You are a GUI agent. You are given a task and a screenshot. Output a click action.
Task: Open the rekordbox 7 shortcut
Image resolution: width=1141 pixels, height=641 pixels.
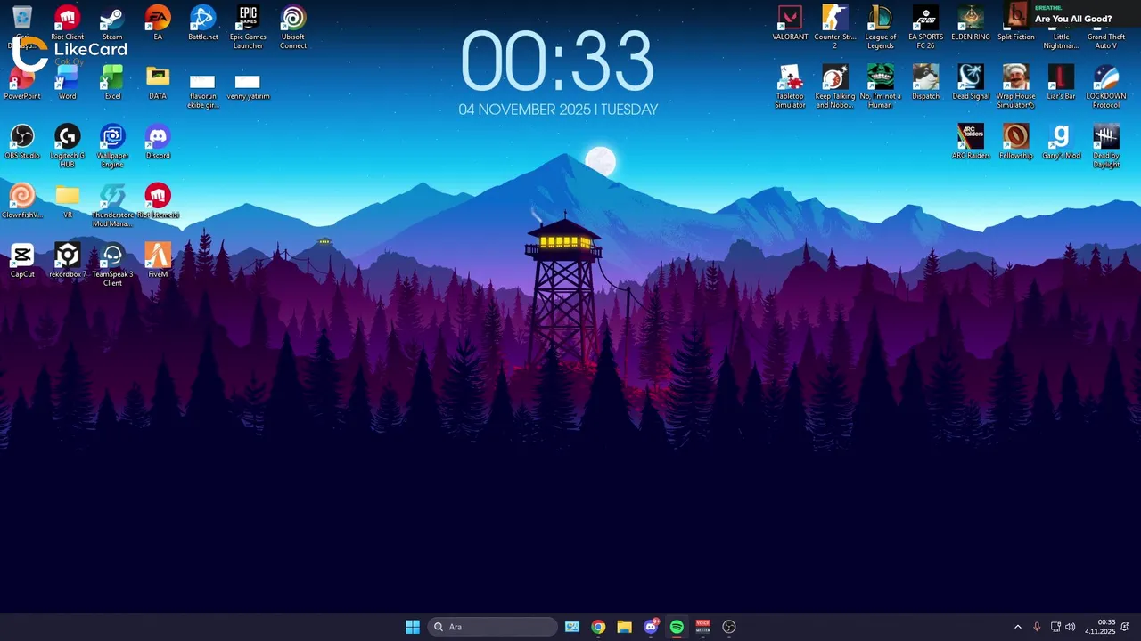67,261
